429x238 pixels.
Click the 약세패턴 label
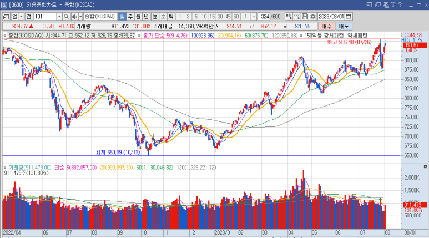[357, 36]
